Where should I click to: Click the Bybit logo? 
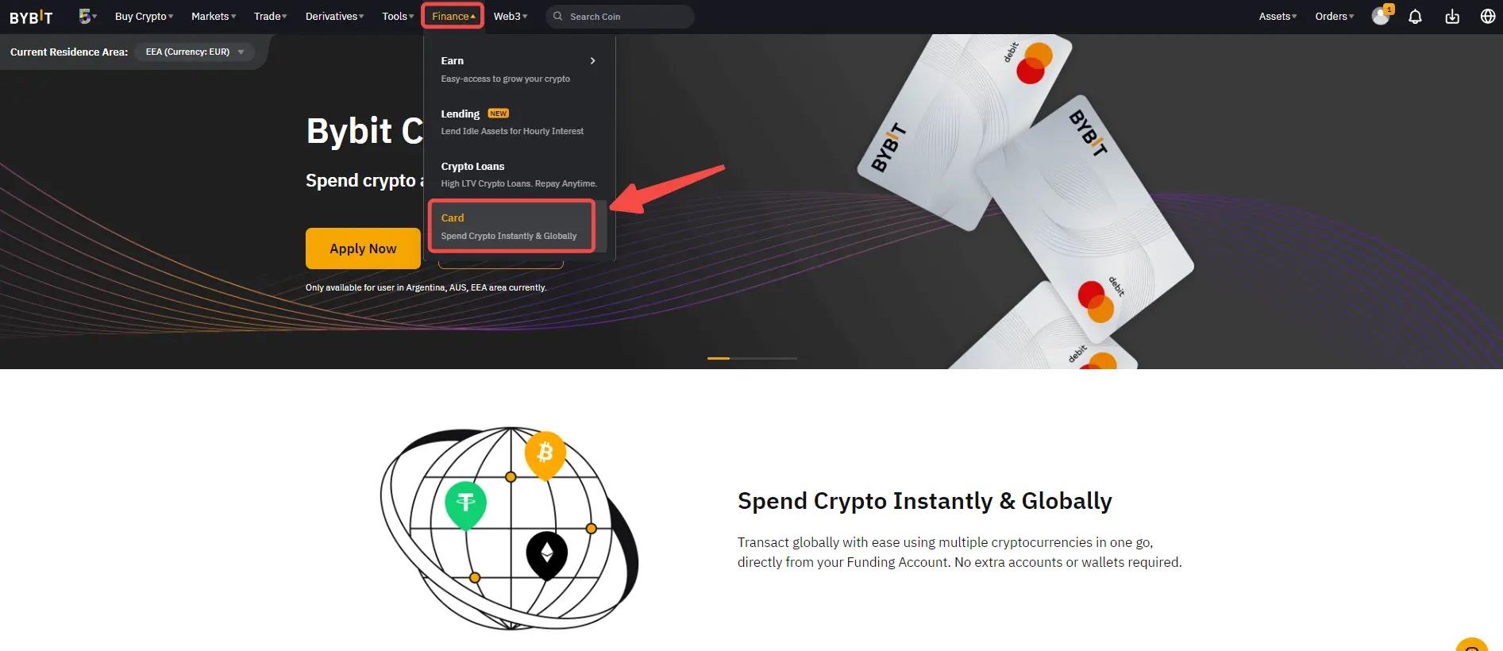click(31, 17)
